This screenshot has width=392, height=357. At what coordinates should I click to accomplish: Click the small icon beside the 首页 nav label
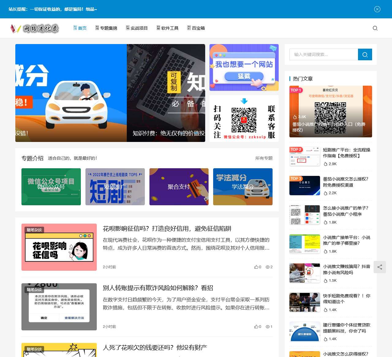point(75,28)
